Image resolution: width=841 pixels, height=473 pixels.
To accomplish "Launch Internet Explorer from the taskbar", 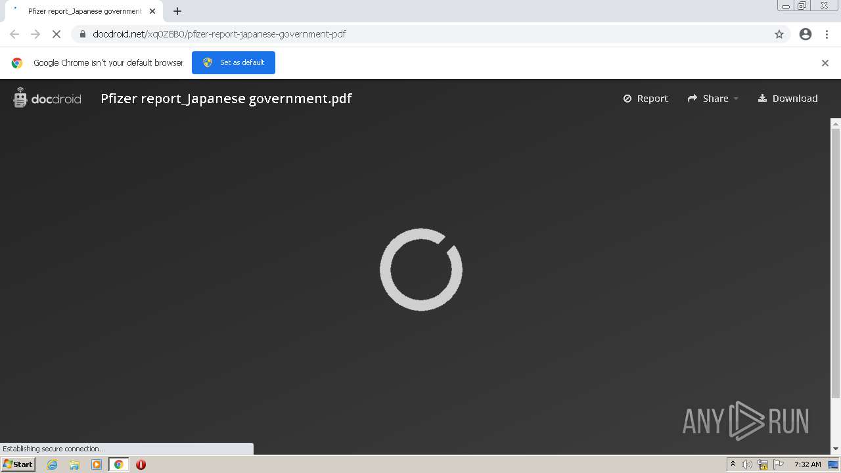I will click(53, 464).
